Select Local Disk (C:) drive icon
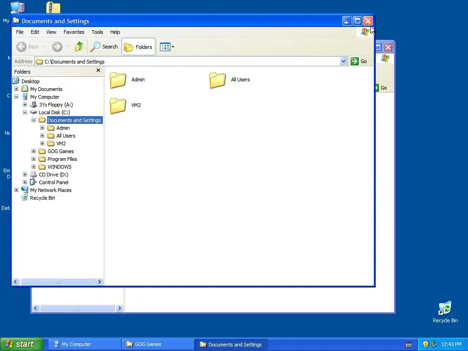The image size is (468, 351). (x=33, y=112)
